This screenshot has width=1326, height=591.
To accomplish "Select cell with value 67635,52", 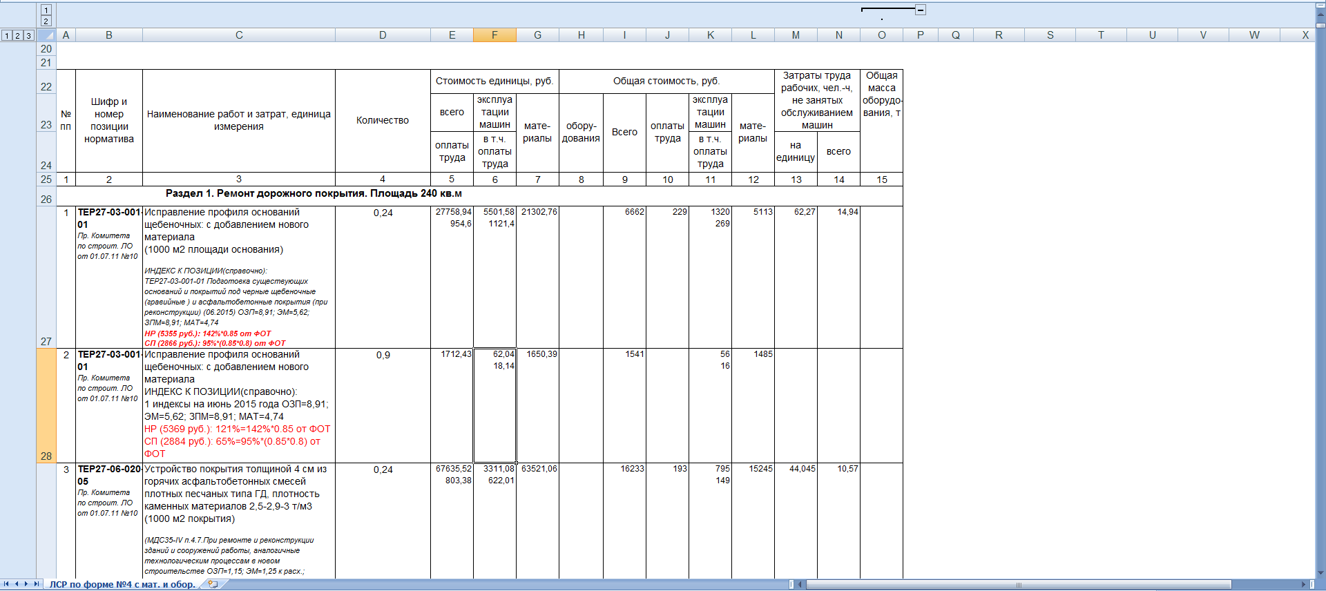I will 452,521.
